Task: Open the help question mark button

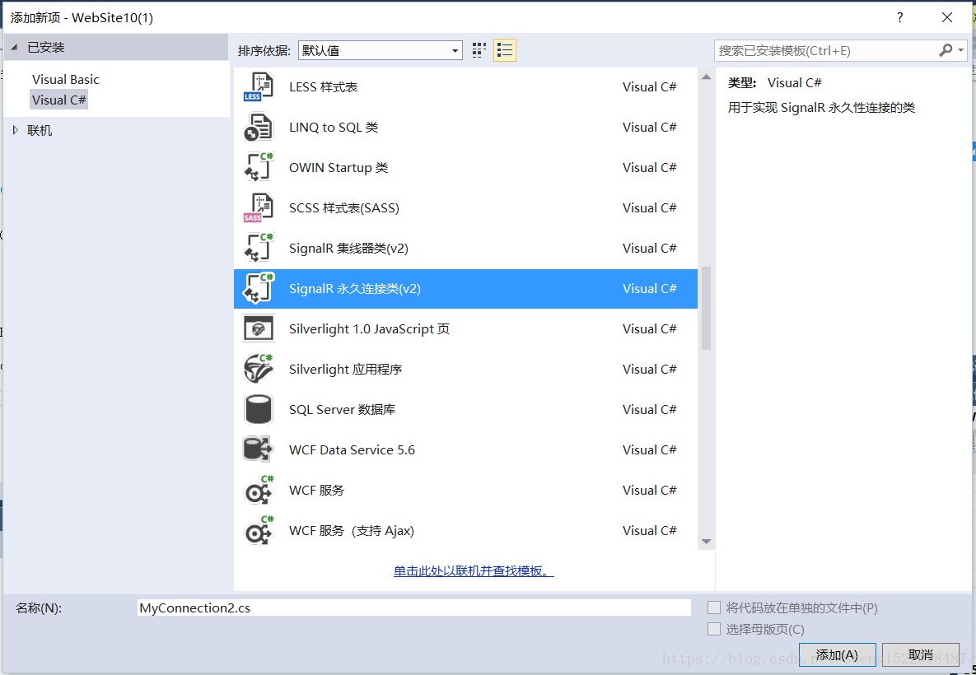Action: tap(900, 17)
